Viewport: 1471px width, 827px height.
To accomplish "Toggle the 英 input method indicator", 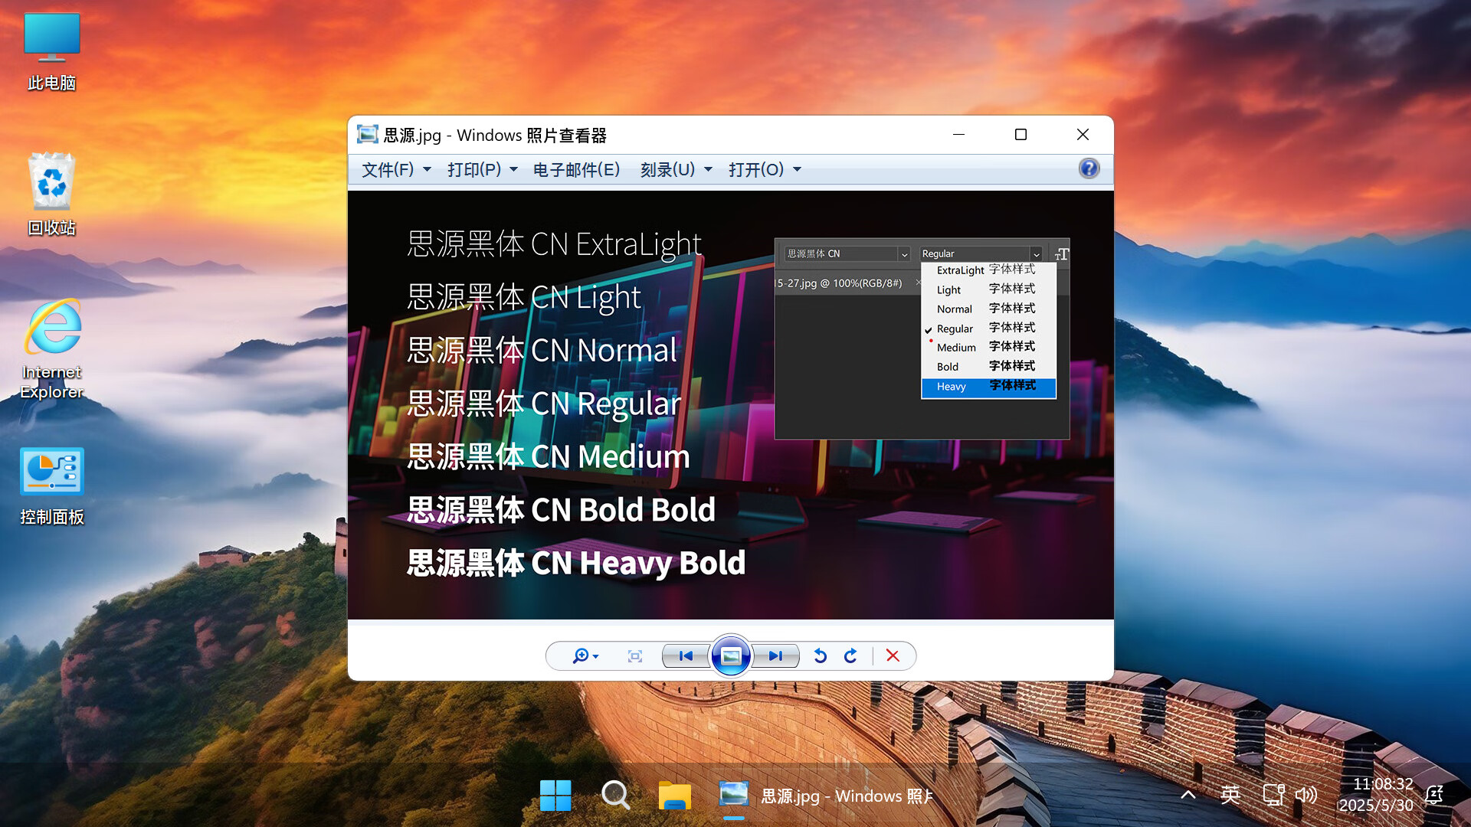I will [x=1230, y=795].
